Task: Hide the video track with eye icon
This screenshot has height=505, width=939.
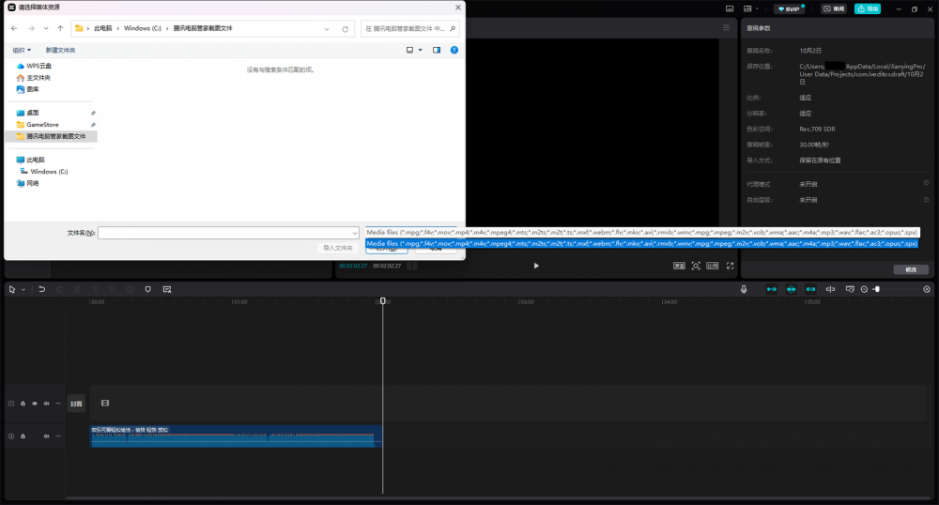Action: point(35,404)
